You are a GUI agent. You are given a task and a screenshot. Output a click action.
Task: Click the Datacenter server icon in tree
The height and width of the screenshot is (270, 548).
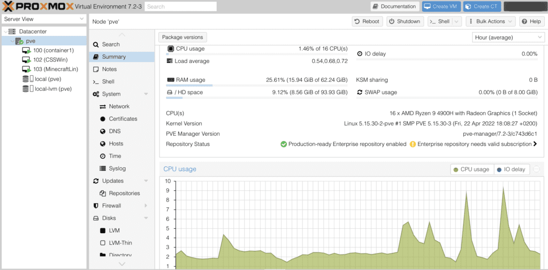12,32
